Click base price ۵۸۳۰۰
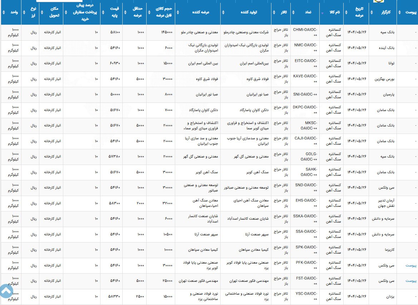 pyautogui.click(x=115, y=203)
